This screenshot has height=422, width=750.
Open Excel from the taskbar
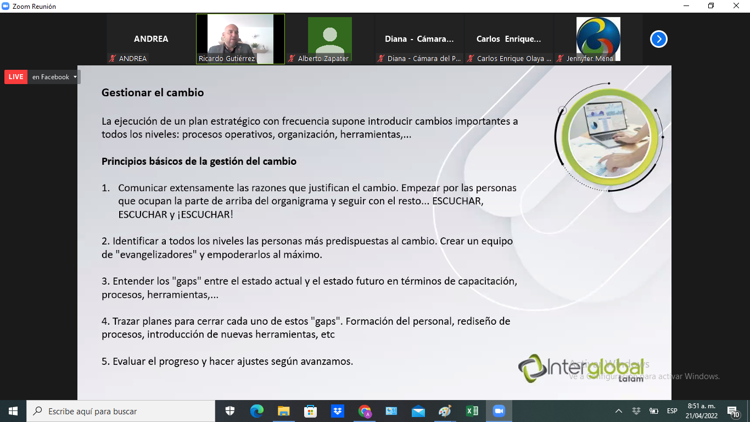click(x=472, y=411)
